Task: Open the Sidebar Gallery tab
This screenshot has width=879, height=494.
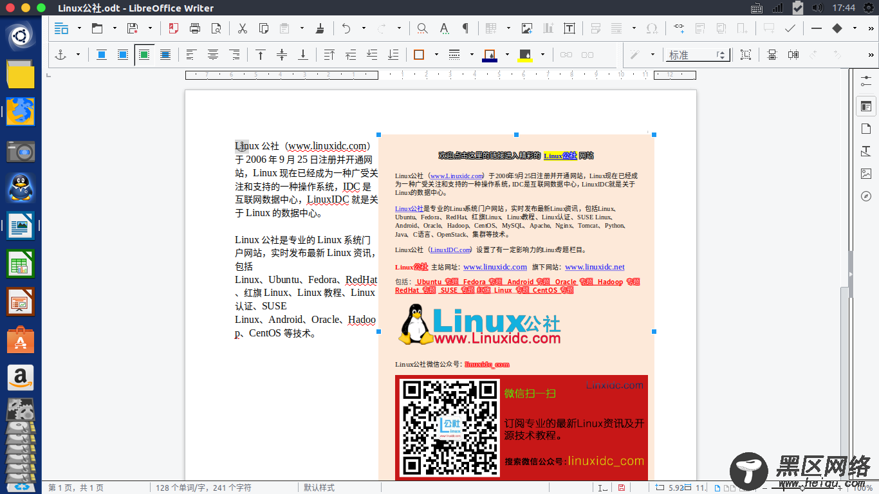Action: pyautogui.click(x=866, y=174)
